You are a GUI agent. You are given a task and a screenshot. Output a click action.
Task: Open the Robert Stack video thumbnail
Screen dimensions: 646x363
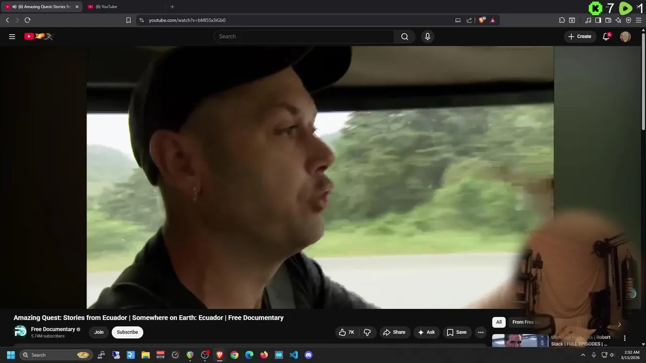pyautogui.click(x=520, y=340)
